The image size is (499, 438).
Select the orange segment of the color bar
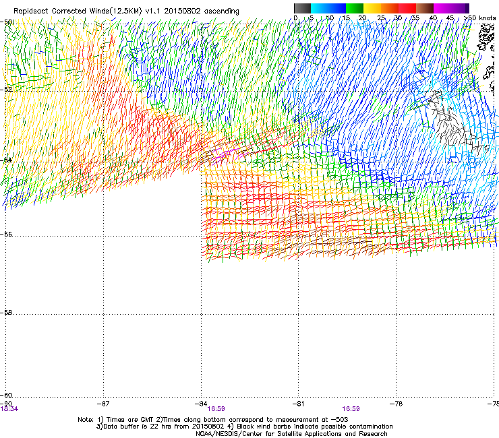pyautogui.click(x=390, y=8)
